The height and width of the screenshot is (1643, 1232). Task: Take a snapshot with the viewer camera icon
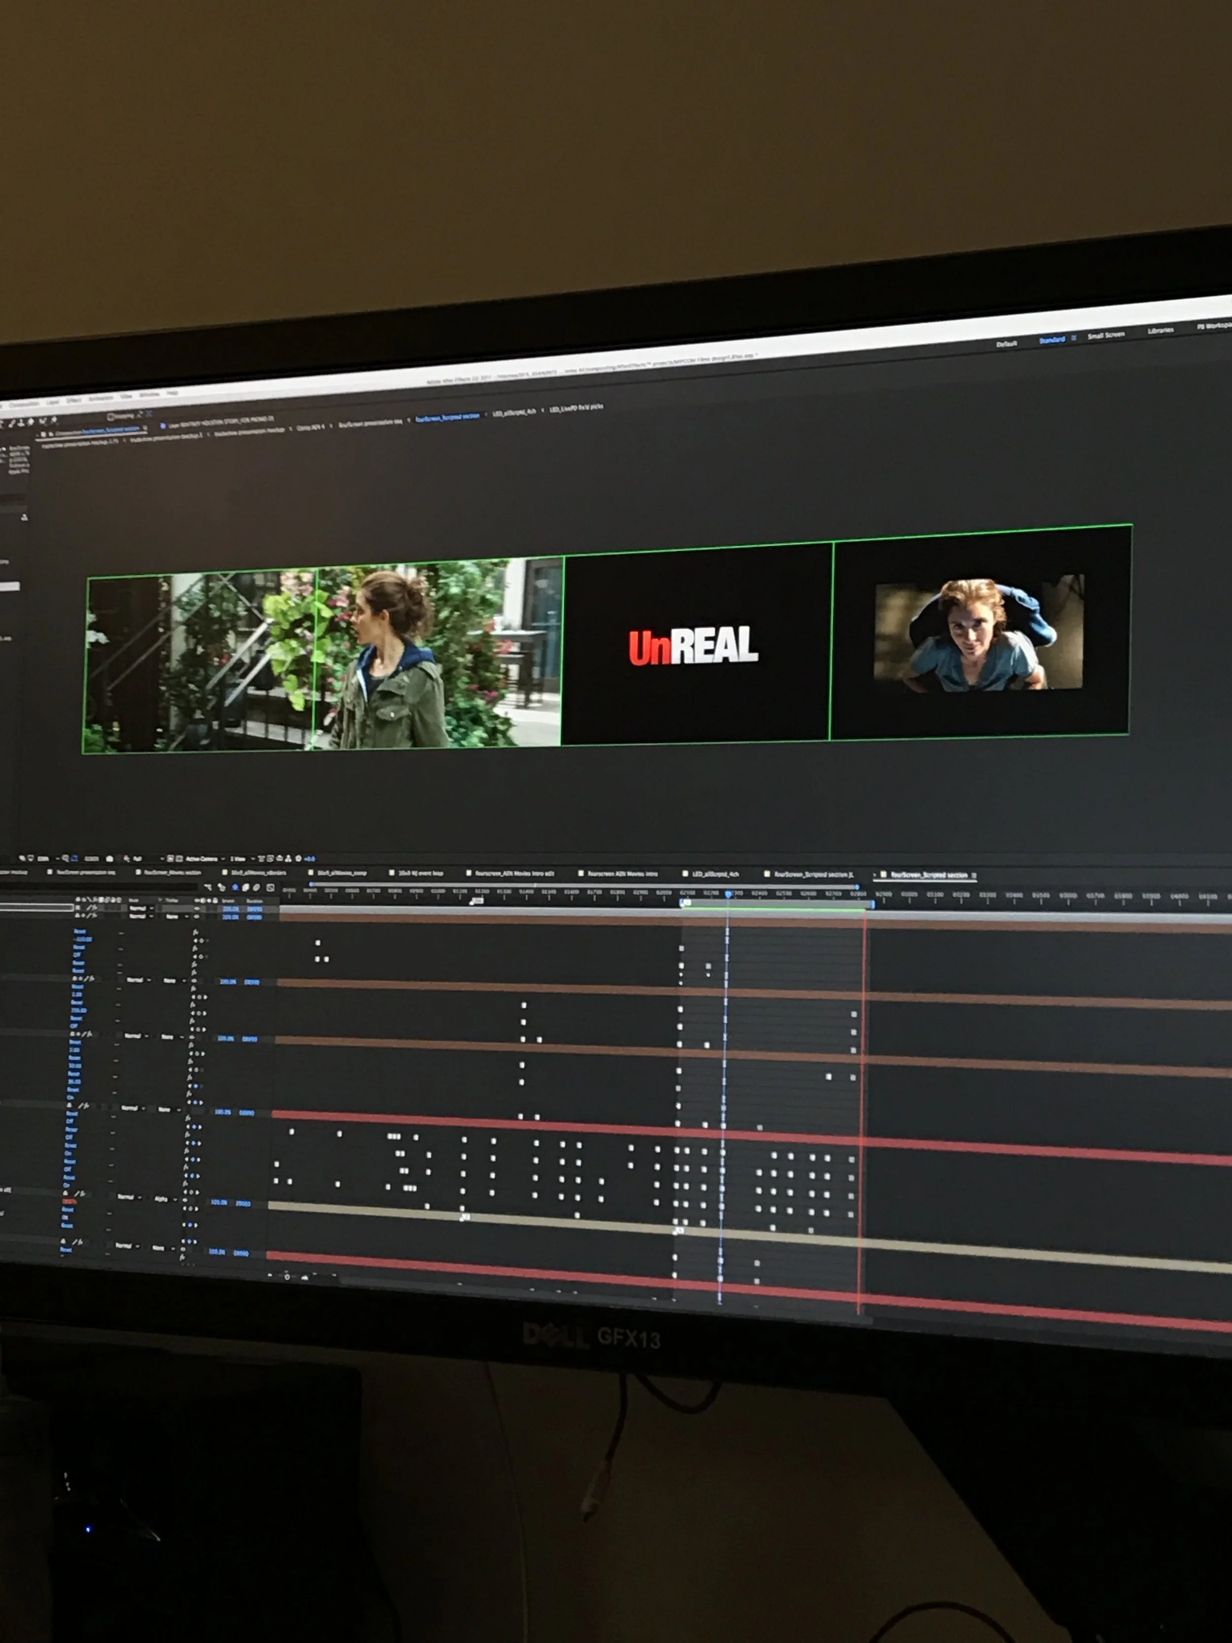[x=110, y=859]
